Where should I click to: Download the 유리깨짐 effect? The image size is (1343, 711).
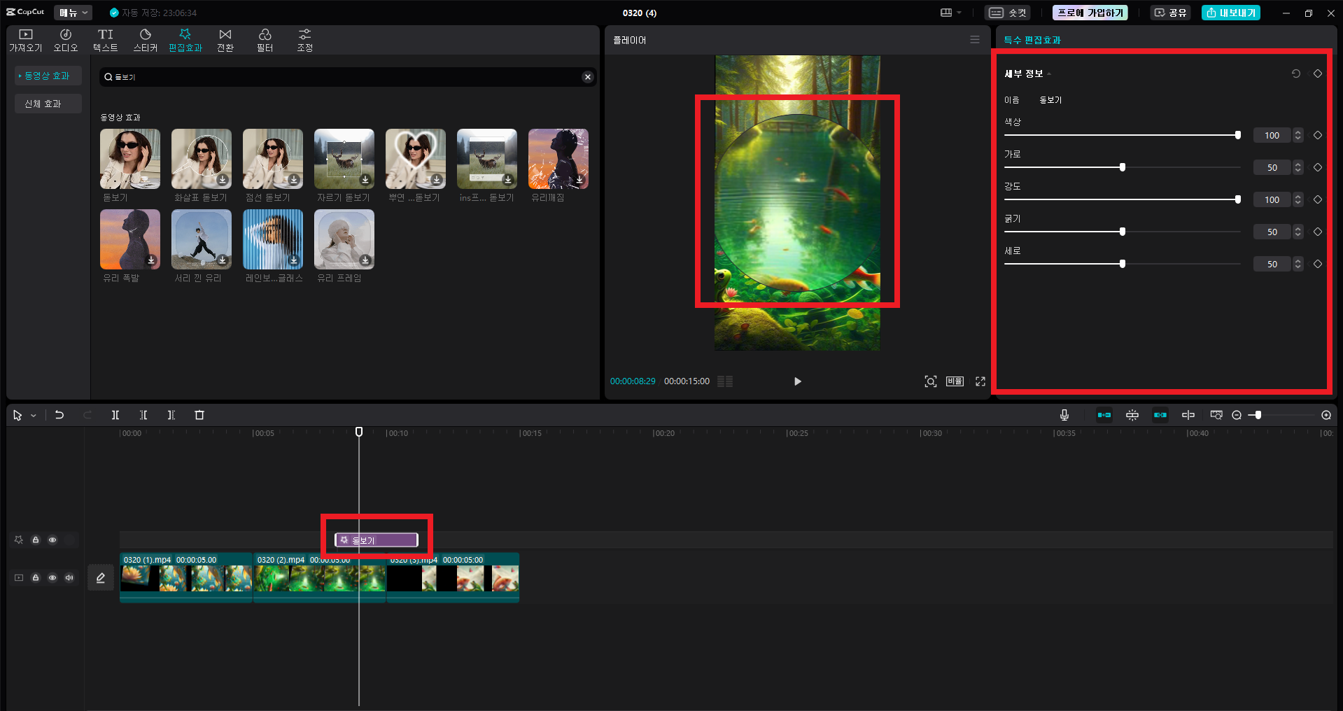point(579,180)
